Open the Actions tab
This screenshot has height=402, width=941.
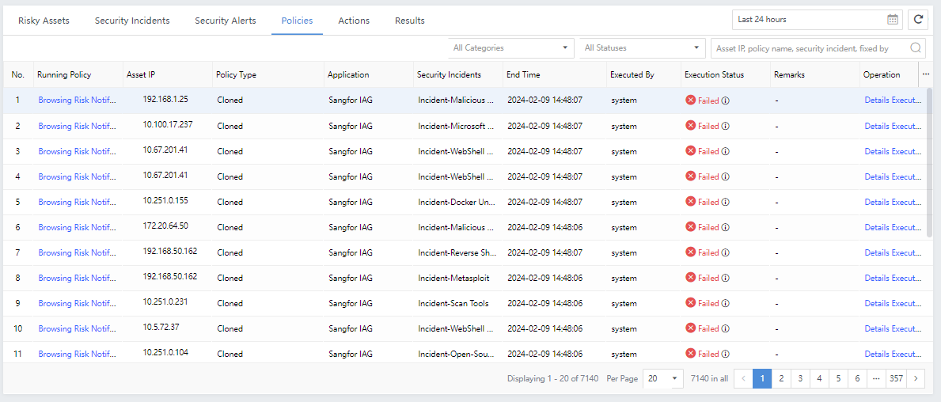tap(354, 21)
